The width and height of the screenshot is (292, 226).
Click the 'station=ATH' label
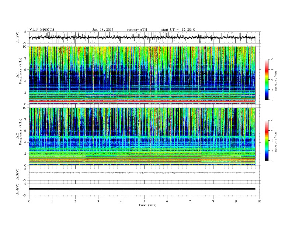click(137, 30)
